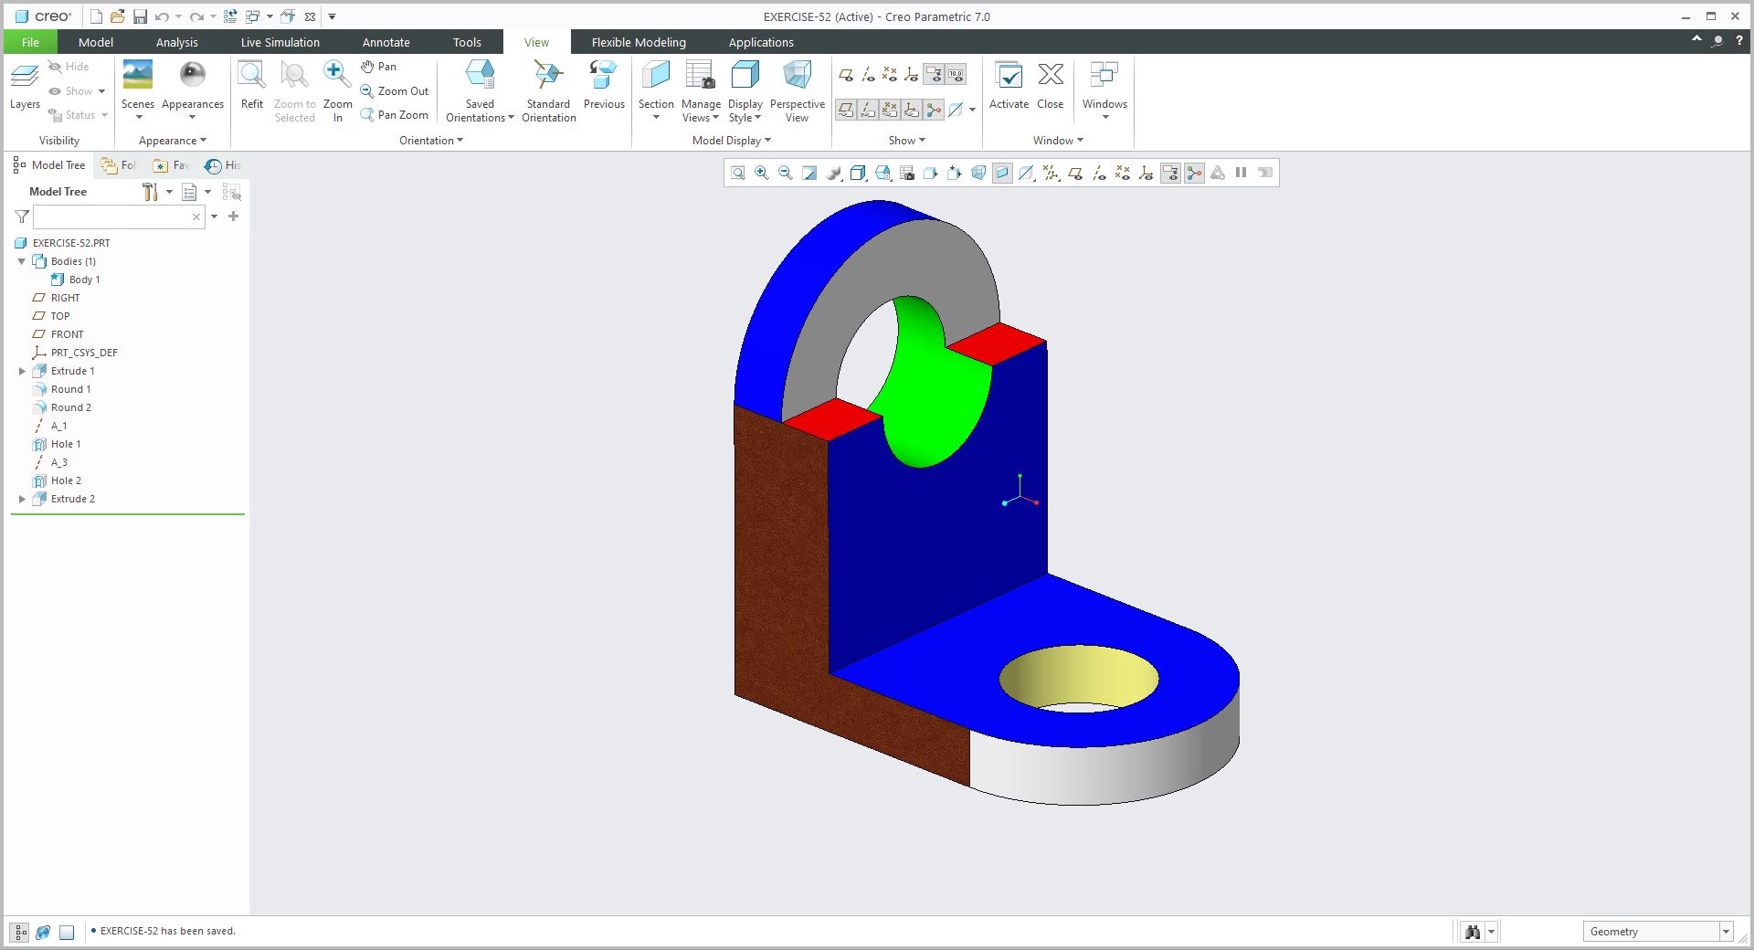This screenshot has width=1754, height=950.
Task: Switch to the Annotate tab
Action: coord(386,42)
